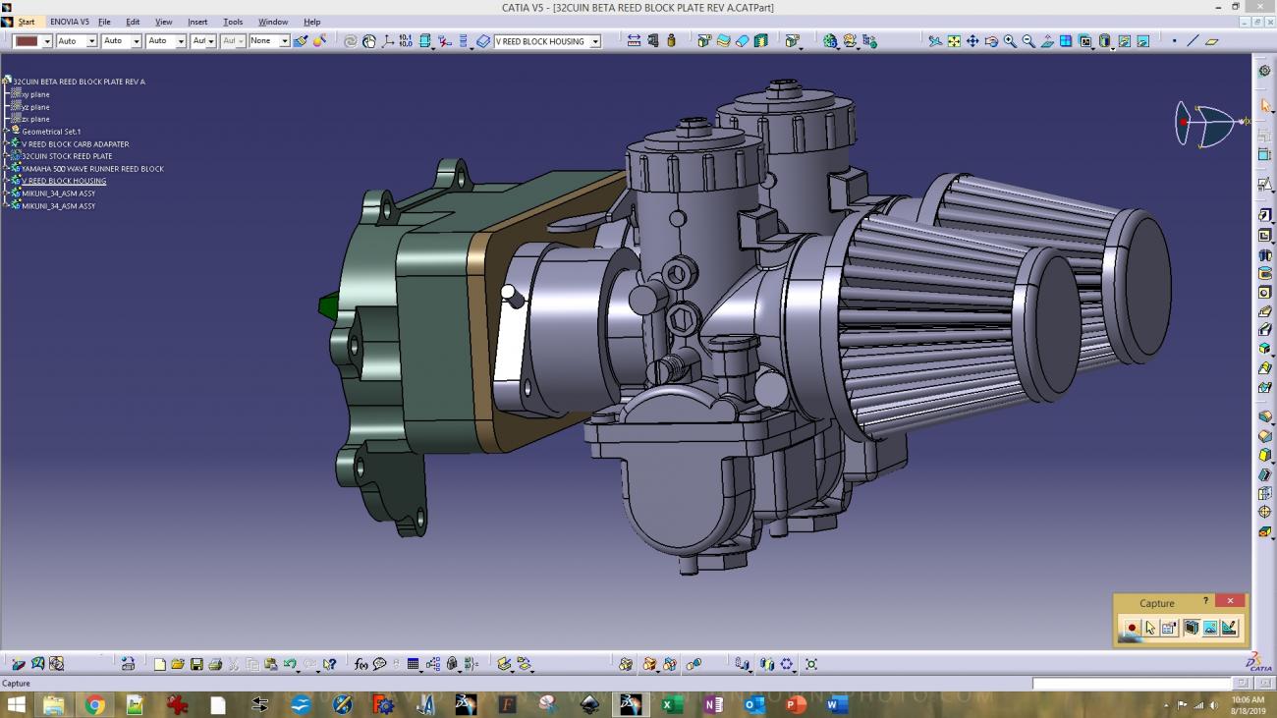Select root 32CUIN BETA REED BLOCK PLATE REV A

(79, 82)
